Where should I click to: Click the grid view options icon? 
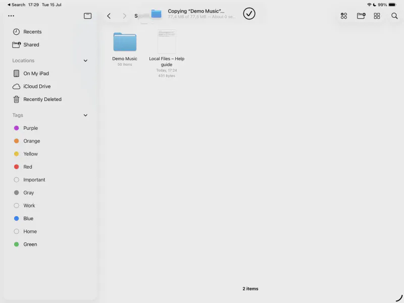point(377,16)
